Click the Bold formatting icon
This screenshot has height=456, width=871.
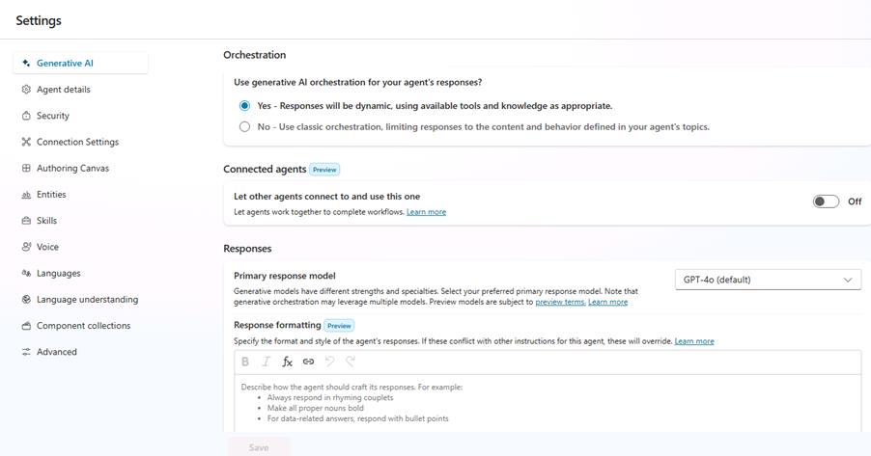245,362
